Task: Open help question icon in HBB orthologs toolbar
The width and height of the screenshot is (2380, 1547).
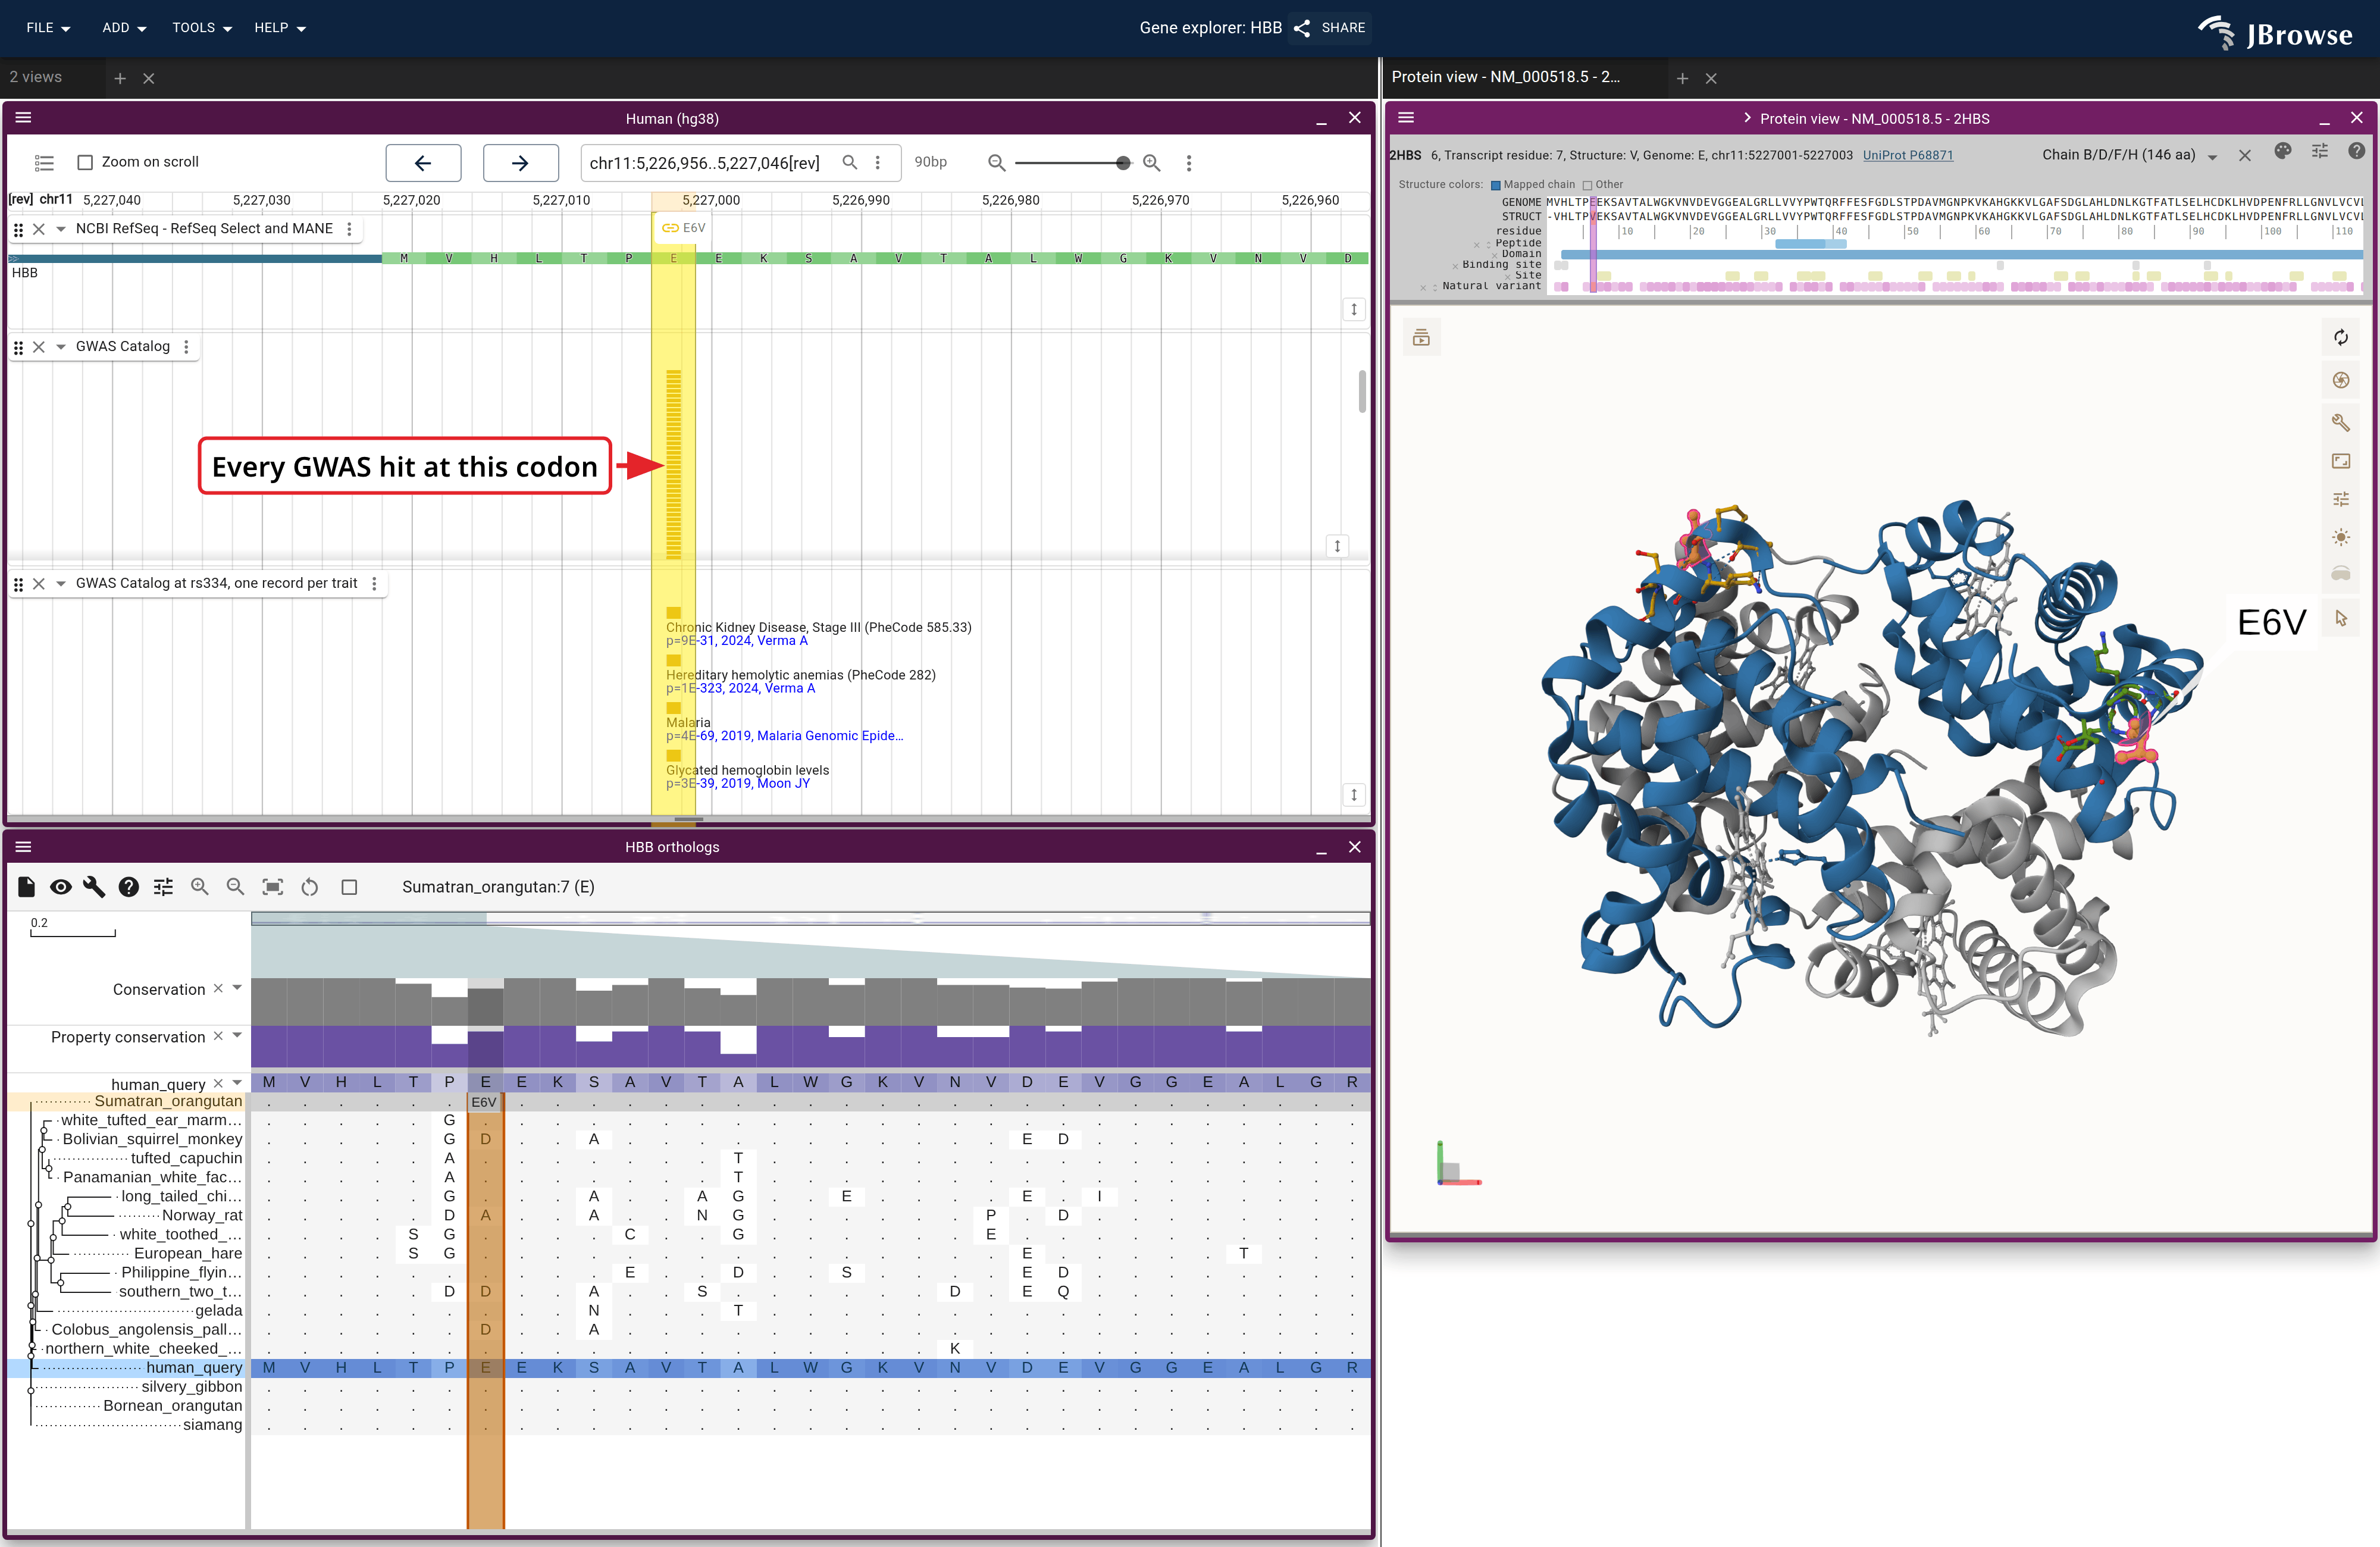Action: coord(129,887)
